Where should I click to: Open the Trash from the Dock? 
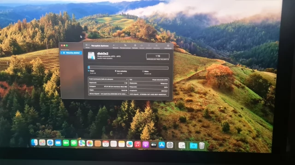click(202, 146)
